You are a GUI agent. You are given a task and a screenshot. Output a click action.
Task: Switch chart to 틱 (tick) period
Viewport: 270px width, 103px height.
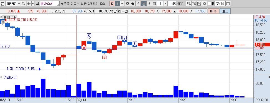(x=154, y=3)
